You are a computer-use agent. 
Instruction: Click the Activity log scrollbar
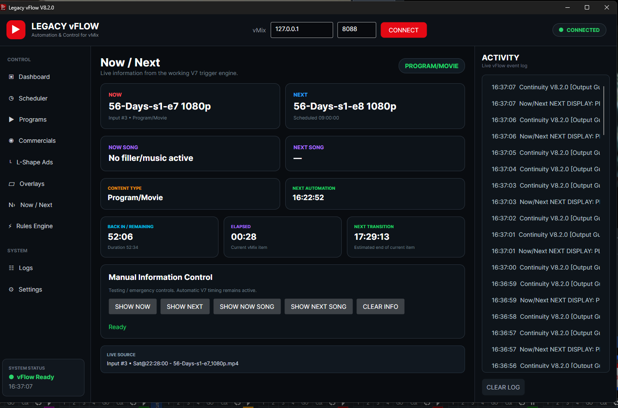(604, 110)
